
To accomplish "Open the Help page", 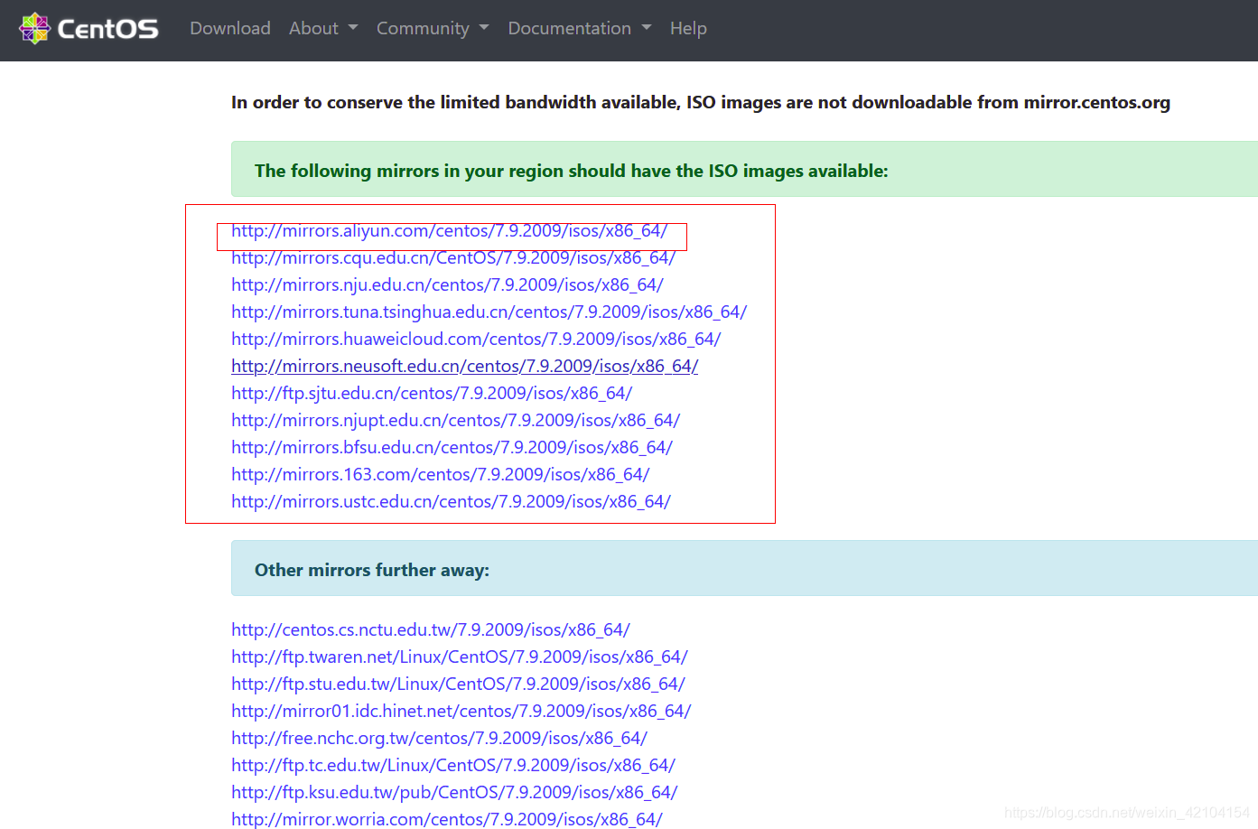I will tap(688, 28).
